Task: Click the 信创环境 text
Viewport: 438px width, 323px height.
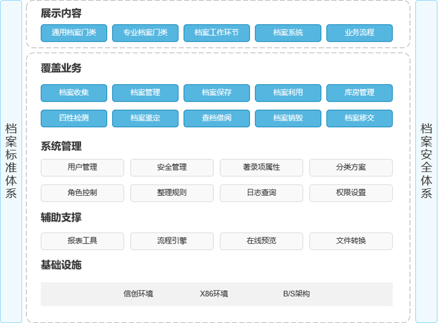Action: point(138,294)
